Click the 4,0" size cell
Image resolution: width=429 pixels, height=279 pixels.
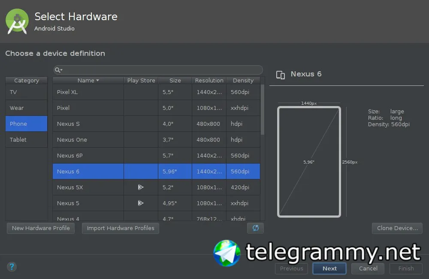(x=175, y=124)
